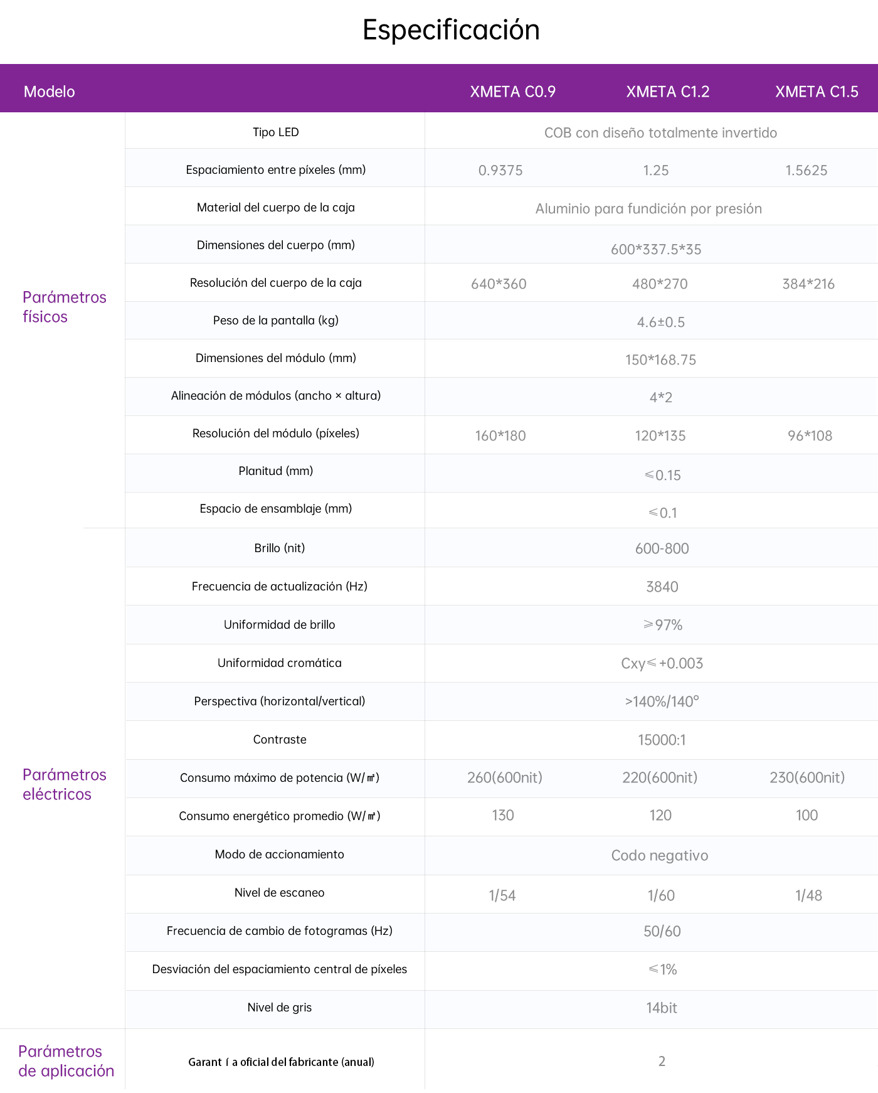
Task: Click the XMETA C0.9 column header
Action: click(x=512, y=92)
